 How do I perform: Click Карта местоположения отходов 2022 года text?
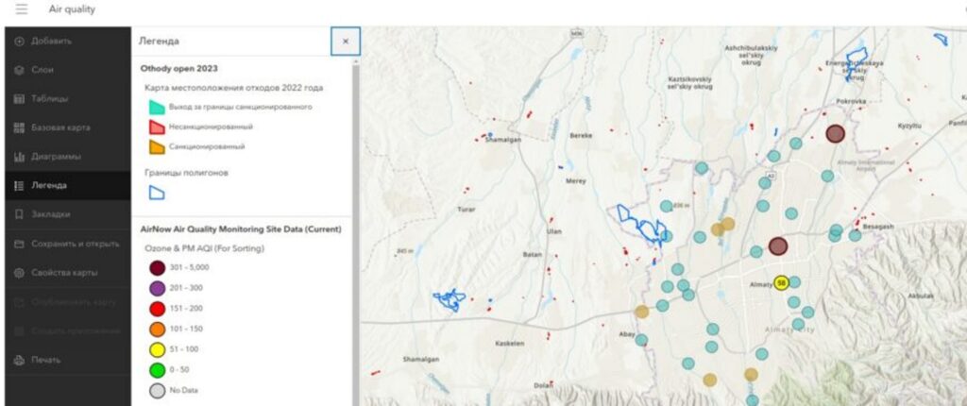coord(234,88)
